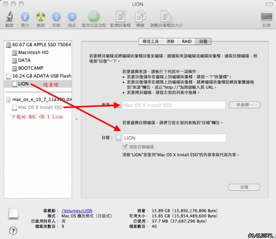Click the Verify microscope icon
276x239 pixels.
coord(9,16)
